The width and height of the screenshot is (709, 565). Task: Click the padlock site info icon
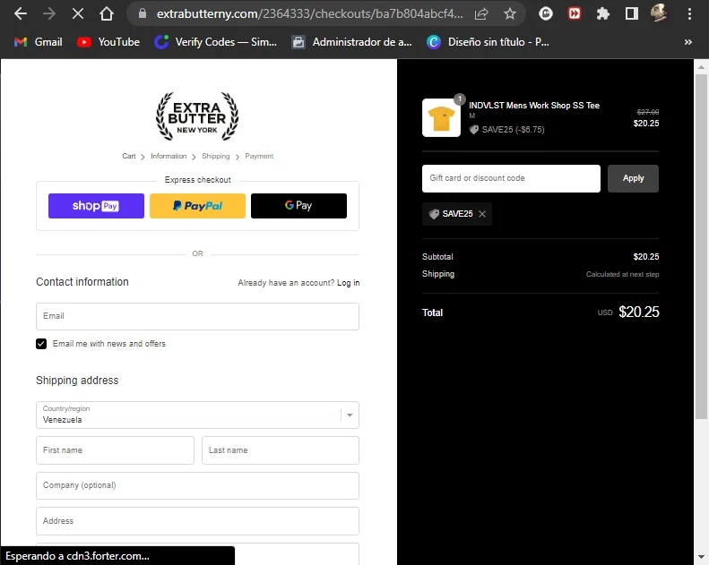pyautogui.click(x=143, y=13)
